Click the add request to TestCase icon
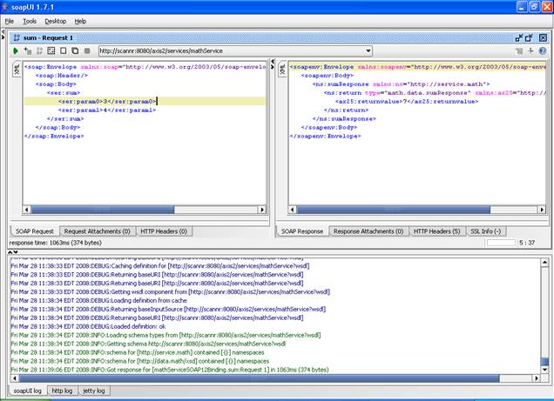The width and height of the screenshot is (554, 401). (28, 51)
